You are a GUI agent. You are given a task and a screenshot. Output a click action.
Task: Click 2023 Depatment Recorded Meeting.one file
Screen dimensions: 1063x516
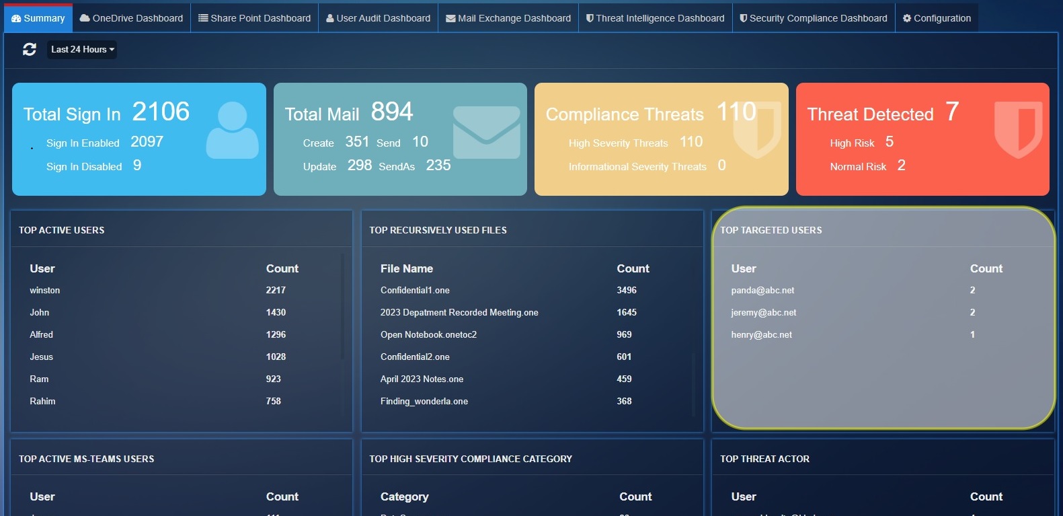coord(459,313)
